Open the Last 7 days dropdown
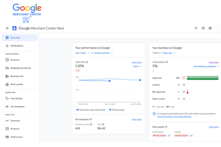Image resolution: width=221 pixels, height=147 pixels. 82,53
